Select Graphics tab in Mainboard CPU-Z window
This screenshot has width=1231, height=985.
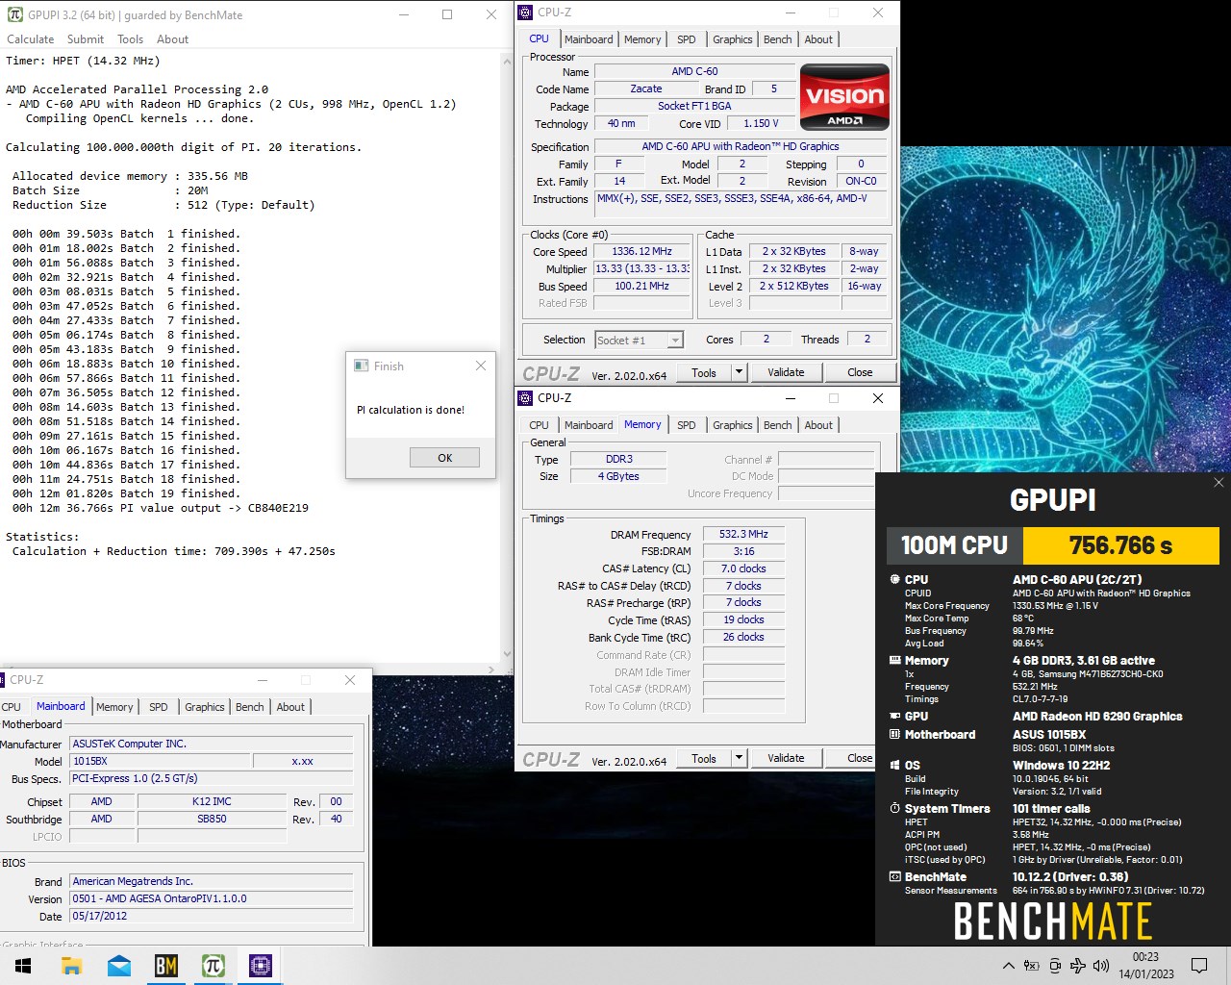click(x=205, y=707)
